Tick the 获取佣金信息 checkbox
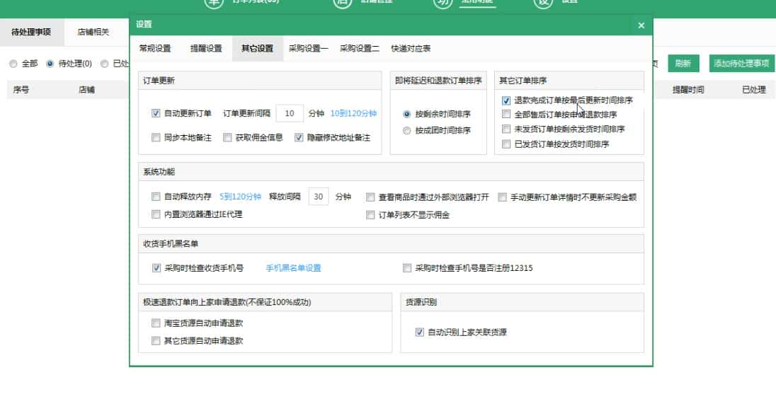Screen dimensions: 776x394 (x=228, y=138)
